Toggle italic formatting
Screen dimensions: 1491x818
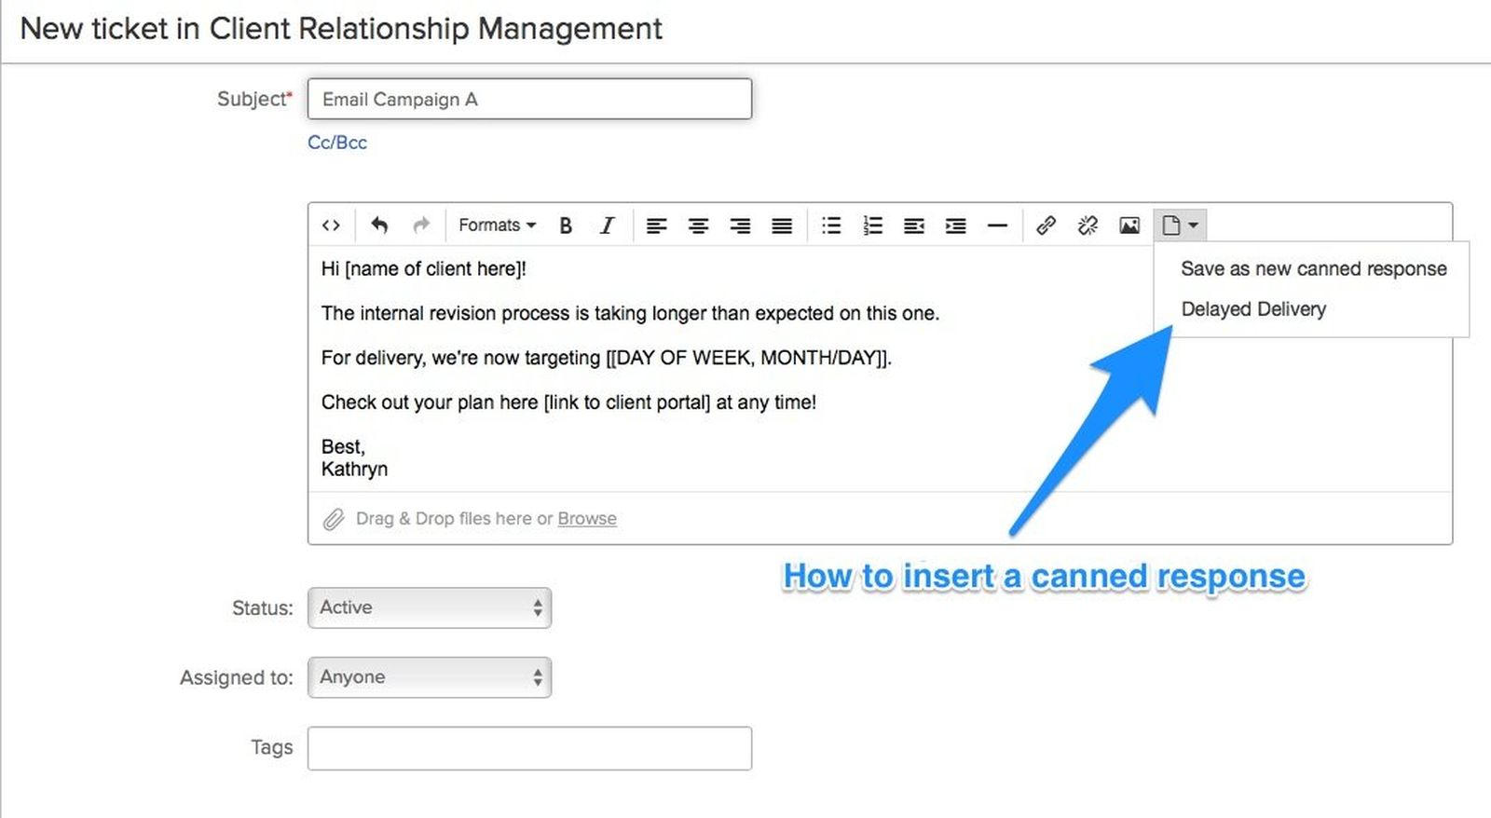[607, 225]
